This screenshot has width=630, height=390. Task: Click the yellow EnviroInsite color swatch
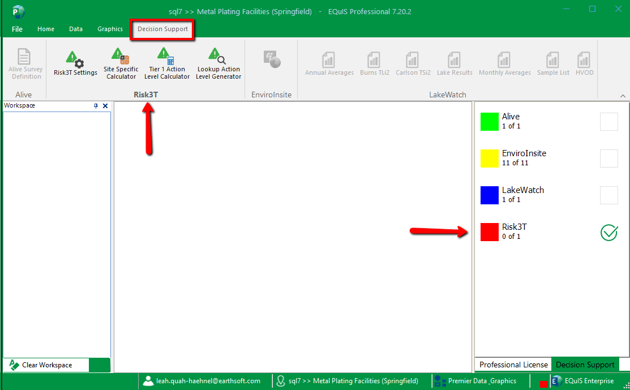coord(490,158)
